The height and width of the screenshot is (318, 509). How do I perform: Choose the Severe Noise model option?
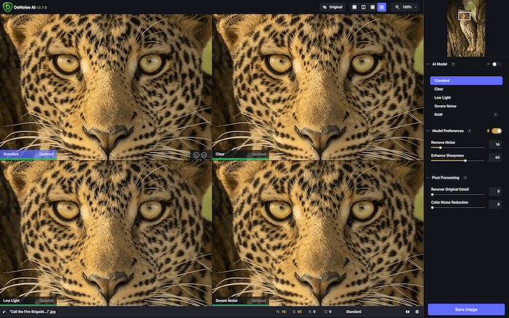445,106
